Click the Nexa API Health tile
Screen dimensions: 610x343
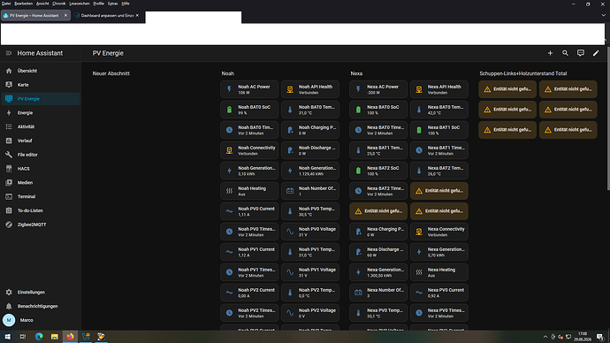[438, 89]
